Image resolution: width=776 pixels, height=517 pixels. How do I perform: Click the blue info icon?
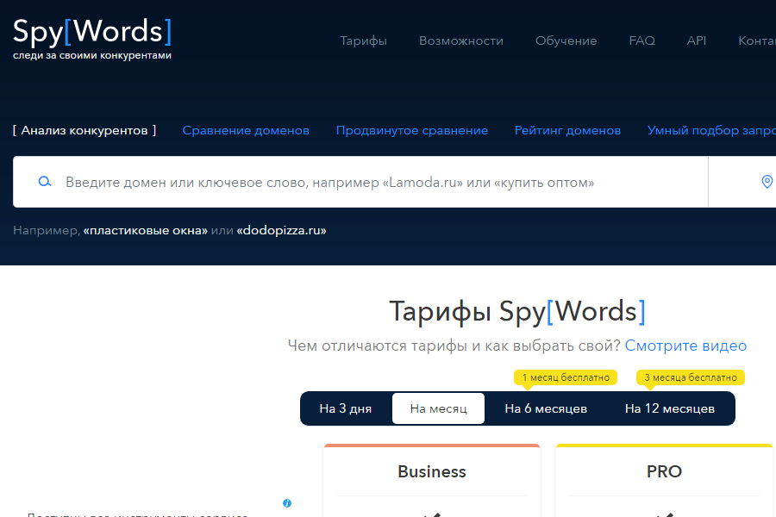click(287, 503)
